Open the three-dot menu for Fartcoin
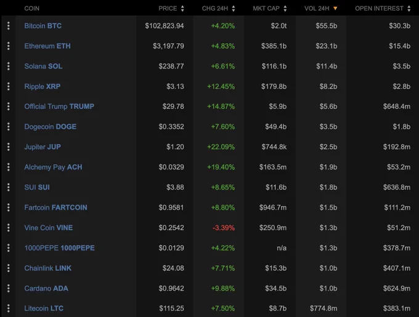Viewport: 419px width, 317px height. pyautogui.click(x=9, y=207)
